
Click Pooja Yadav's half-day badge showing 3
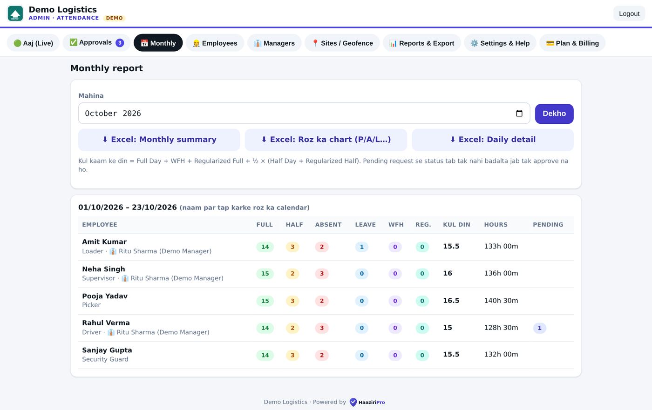pyautogui.click(x=292, y=301)
